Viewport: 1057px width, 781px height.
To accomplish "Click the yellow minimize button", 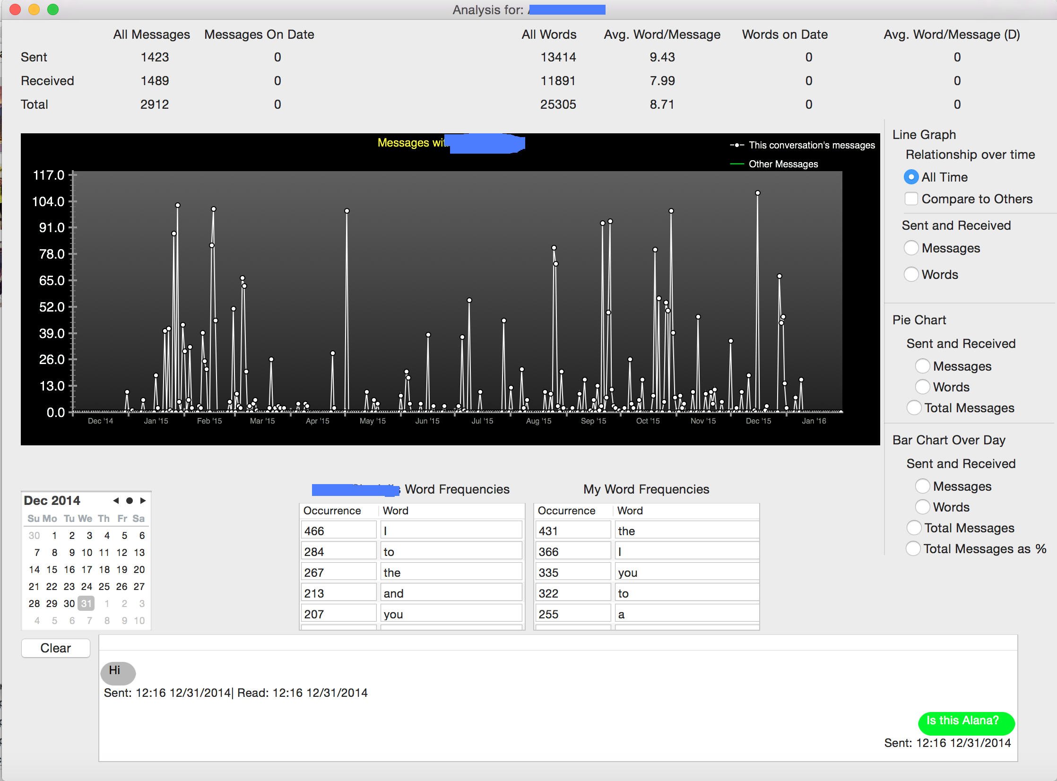I will pos(34,9).
